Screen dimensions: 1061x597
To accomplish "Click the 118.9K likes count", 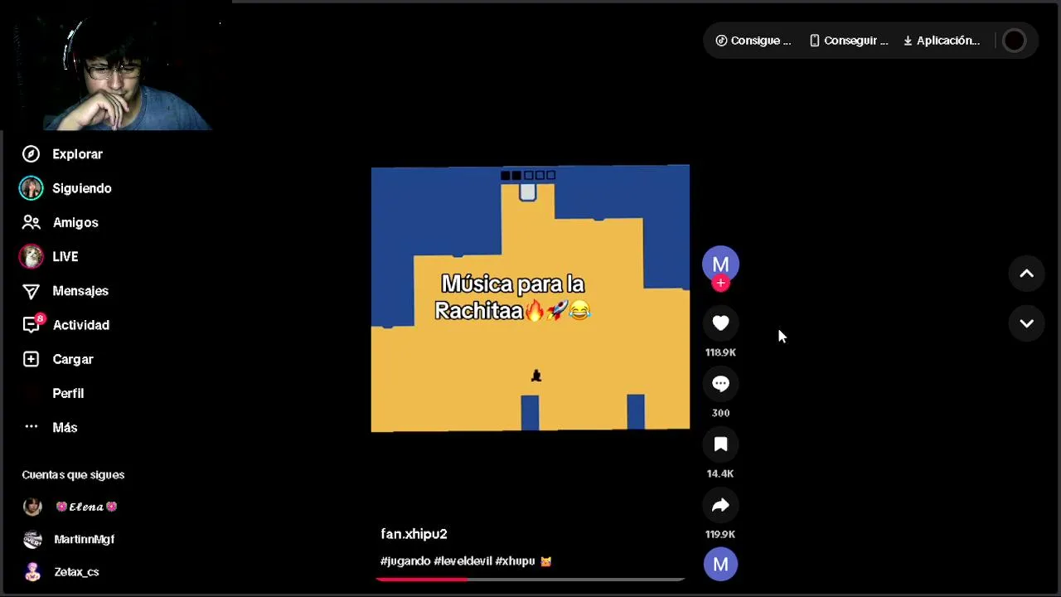I will [x=720, y=352].
